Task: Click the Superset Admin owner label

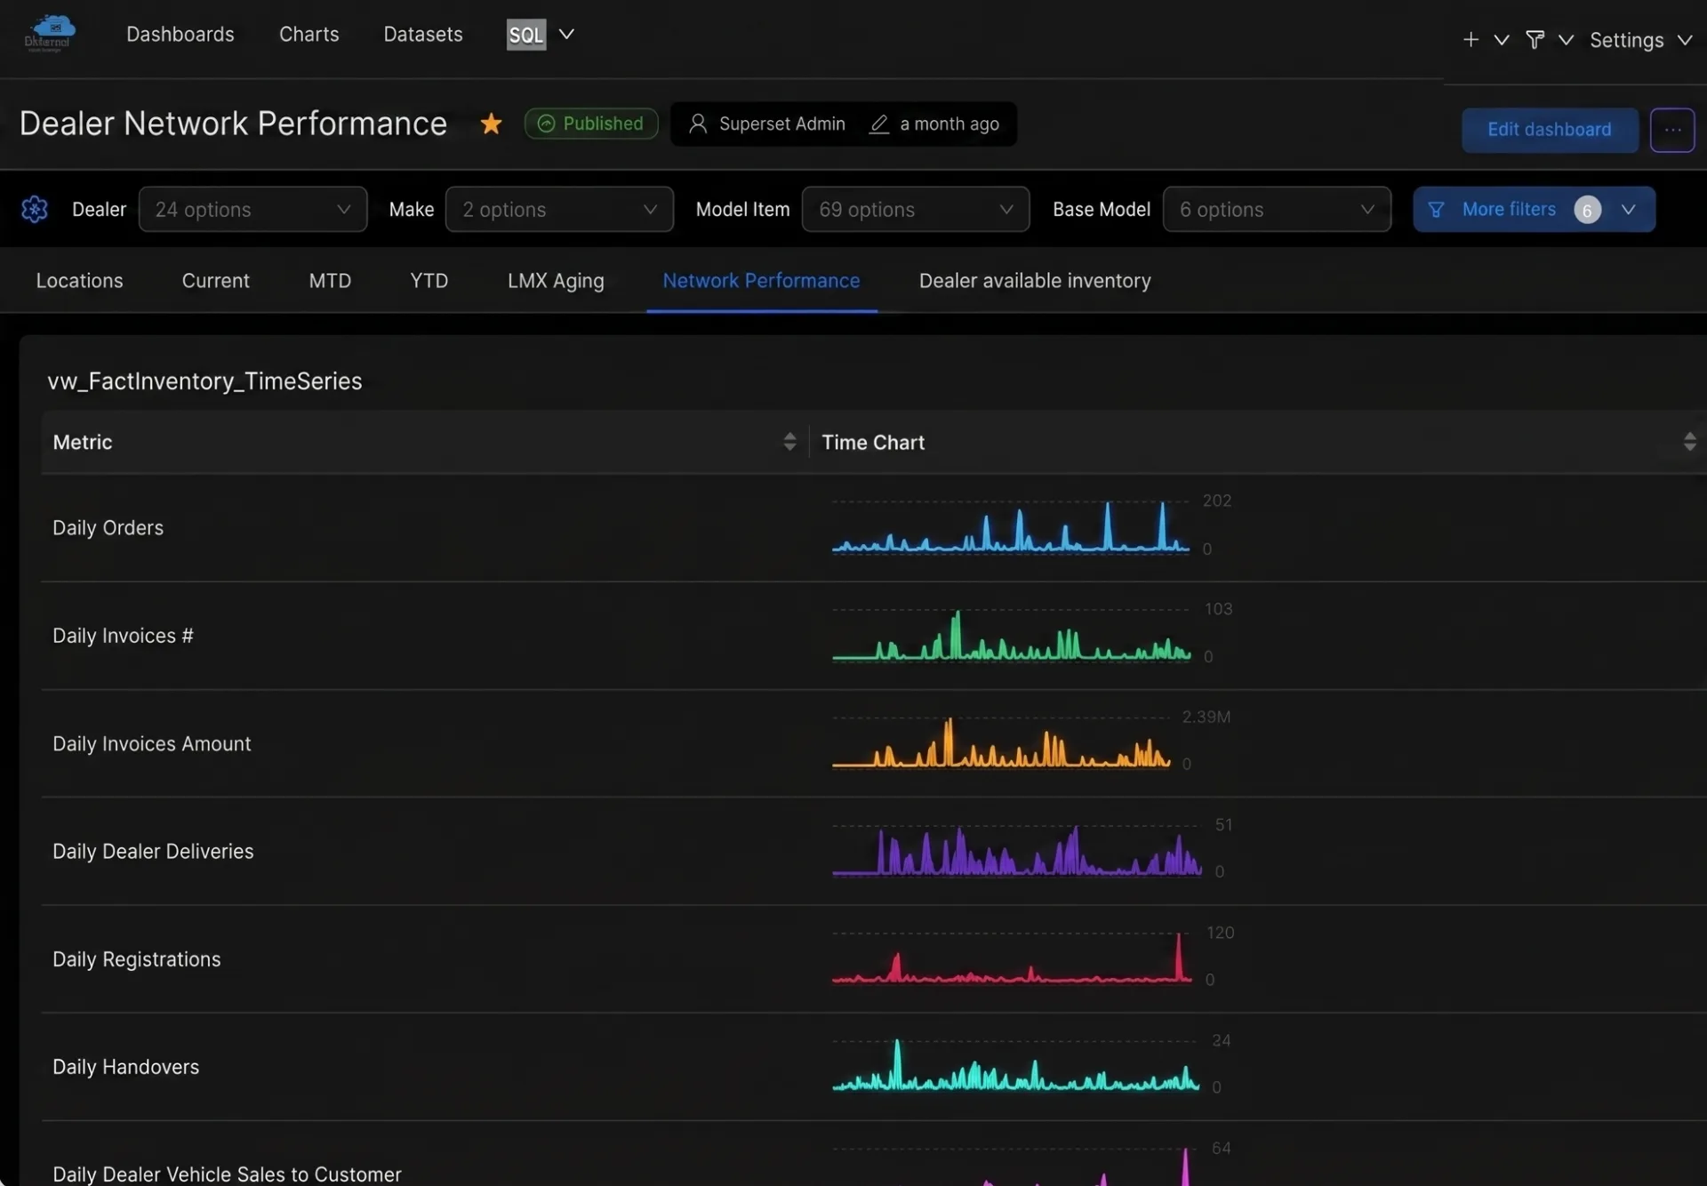Action: point(781,124)
